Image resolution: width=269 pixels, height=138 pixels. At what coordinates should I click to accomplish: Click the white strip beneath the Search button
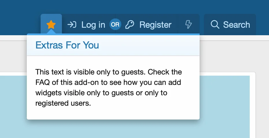pyautogui.click(x=230, y=38)
